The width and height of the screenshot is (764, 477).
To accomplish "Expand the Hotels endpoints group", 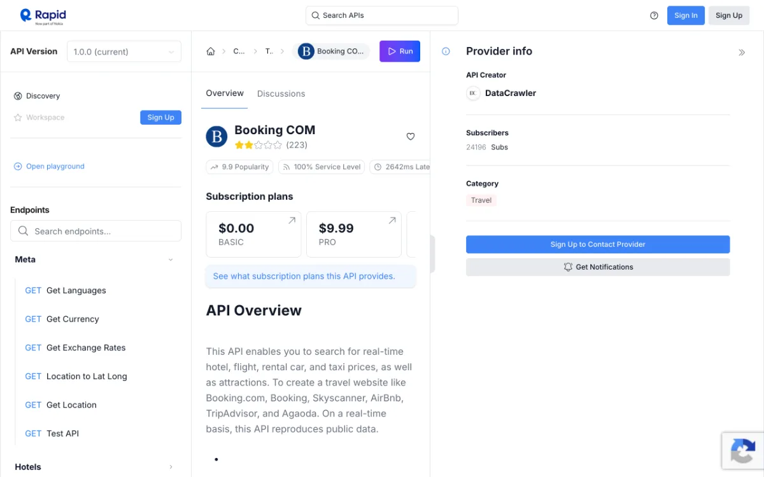I will coord(171,467).
